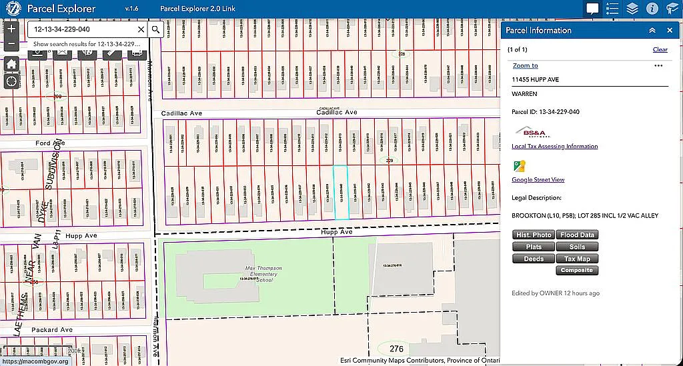Open the measure ruler tool button
The image size is (683, 366).
point(112,55)
